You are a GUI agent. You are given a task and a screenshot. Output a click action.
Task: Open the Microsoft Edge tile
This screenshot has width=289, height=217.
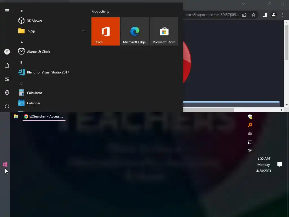click(135, 31)
